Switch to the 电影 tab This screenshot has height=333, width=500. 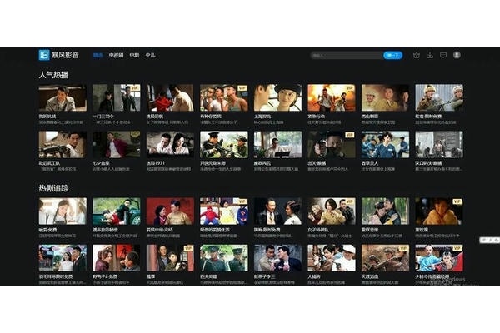click(x=134, y=55)
